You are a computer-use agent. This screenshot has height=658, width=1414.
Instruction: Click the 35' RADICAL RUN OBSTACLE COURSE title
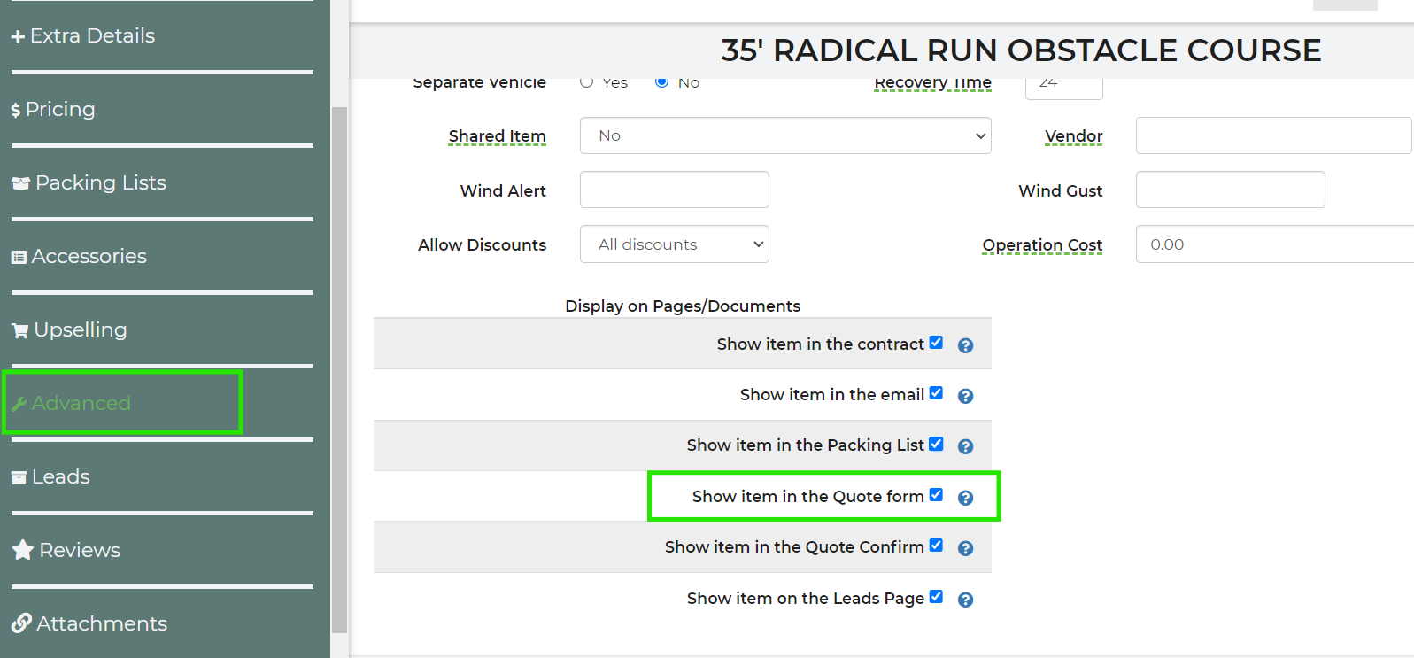(x=1021, y=50)
